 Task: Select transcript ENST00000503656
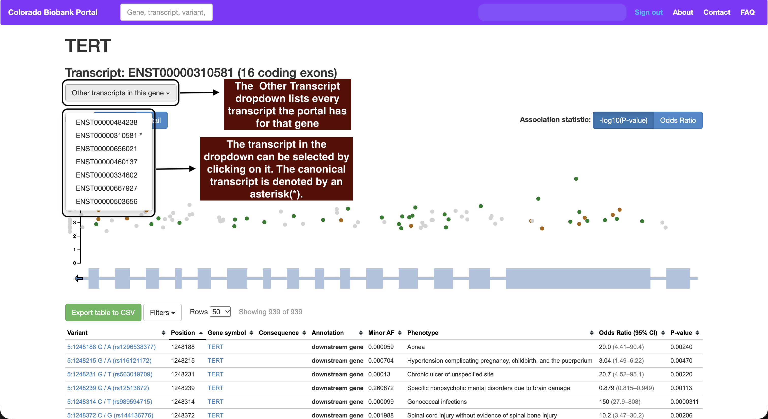(106, 202)
